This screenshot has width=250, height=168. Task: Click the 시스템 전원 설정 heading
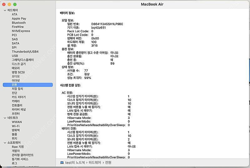pos(71,85)
